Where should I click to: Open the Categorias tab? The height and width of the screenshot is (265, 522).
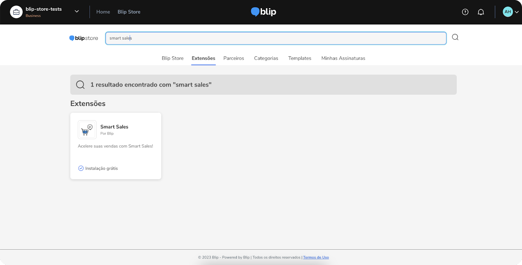pyautogui.click(x=266, y=58)
